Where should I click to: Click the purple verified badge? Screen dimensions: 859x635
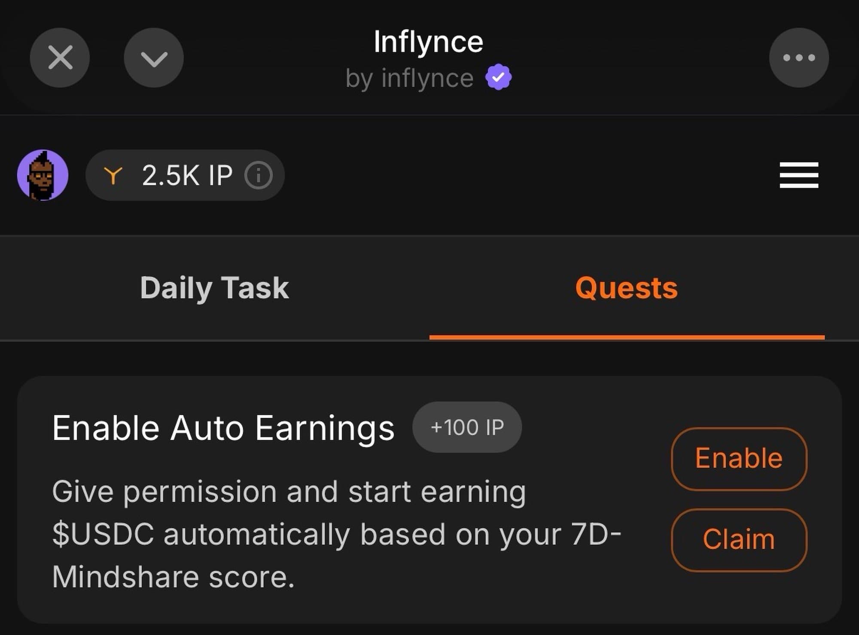pyautogui.click(x=498, y=77)
